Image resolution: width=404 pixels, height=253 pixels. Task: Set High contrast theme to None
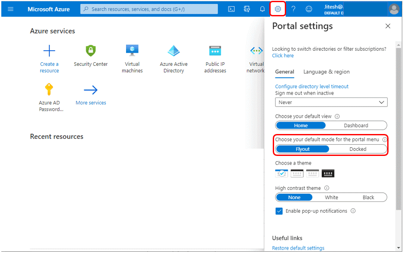coord(294,198)
